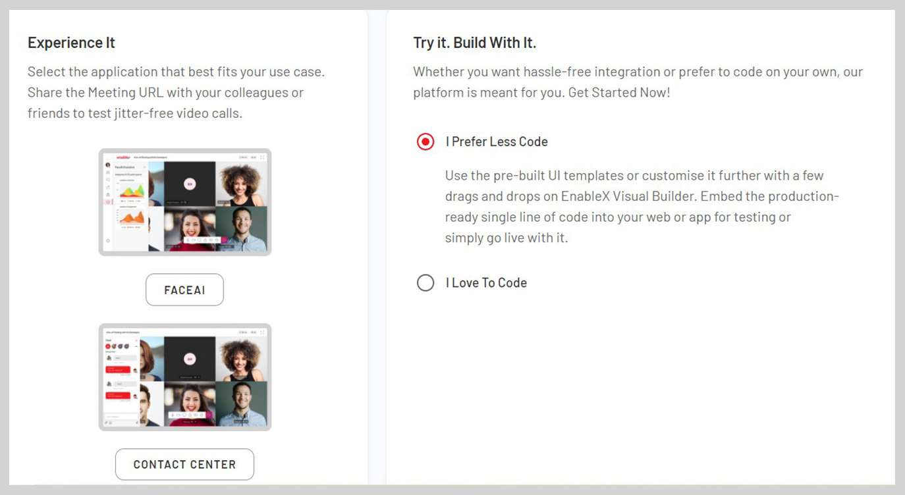
Task: Attach a file with the chat paperclip icon
Action: click(x=107, y=422)
